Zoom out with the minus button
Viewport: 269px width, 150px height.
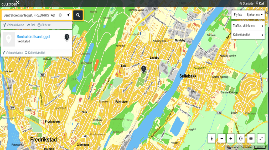(222, 138)
